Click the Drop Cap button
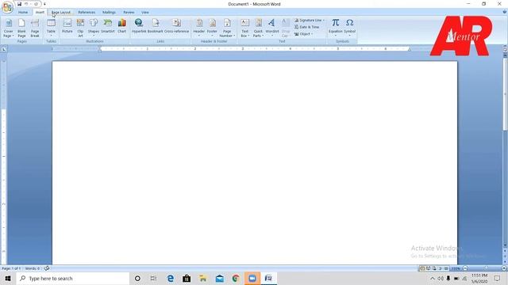 click(x=286, y=28)
